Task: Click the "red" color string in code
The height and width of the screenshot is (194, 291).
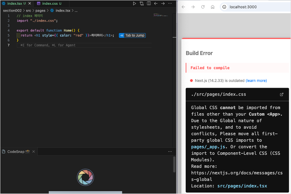Action: click(78, 35)
